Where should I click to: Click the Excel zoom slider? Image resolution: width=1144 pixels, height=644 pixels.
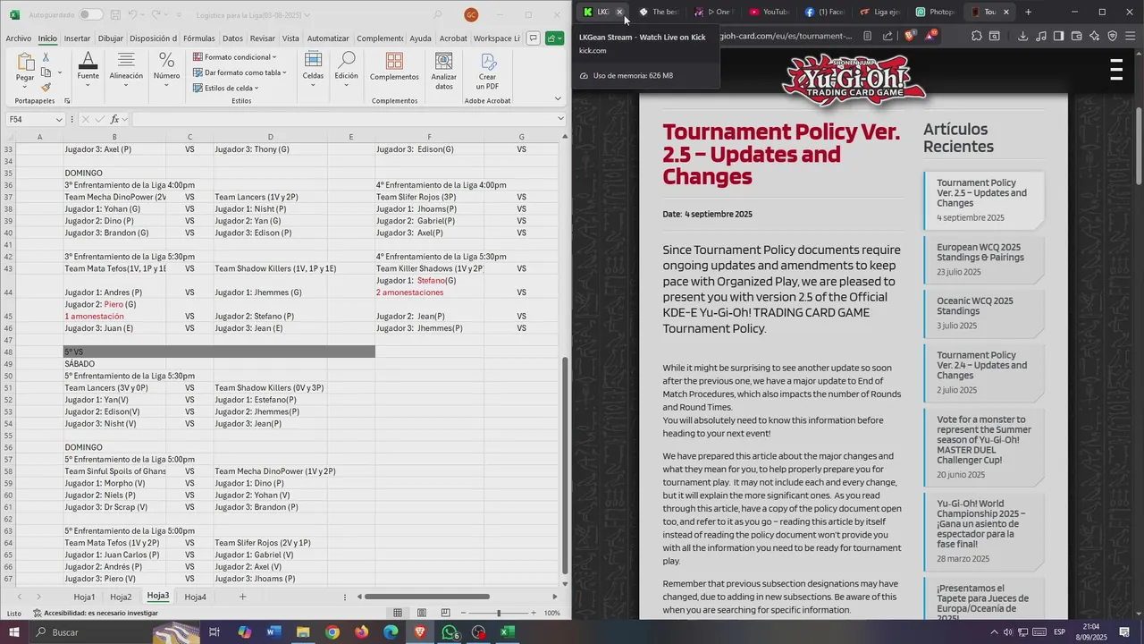(x=500, y=613)
